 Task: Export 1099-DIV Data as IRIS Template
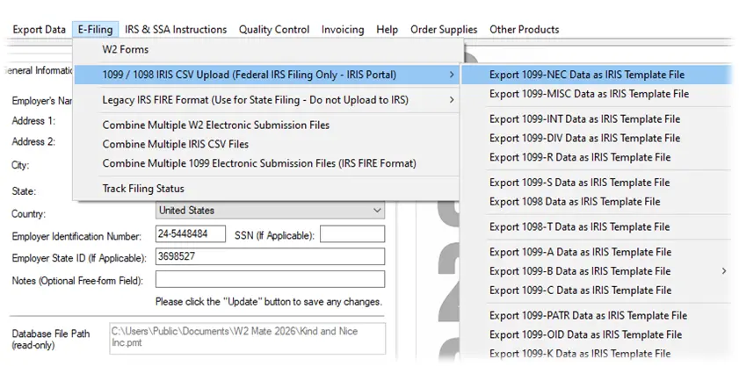[597, 138]
